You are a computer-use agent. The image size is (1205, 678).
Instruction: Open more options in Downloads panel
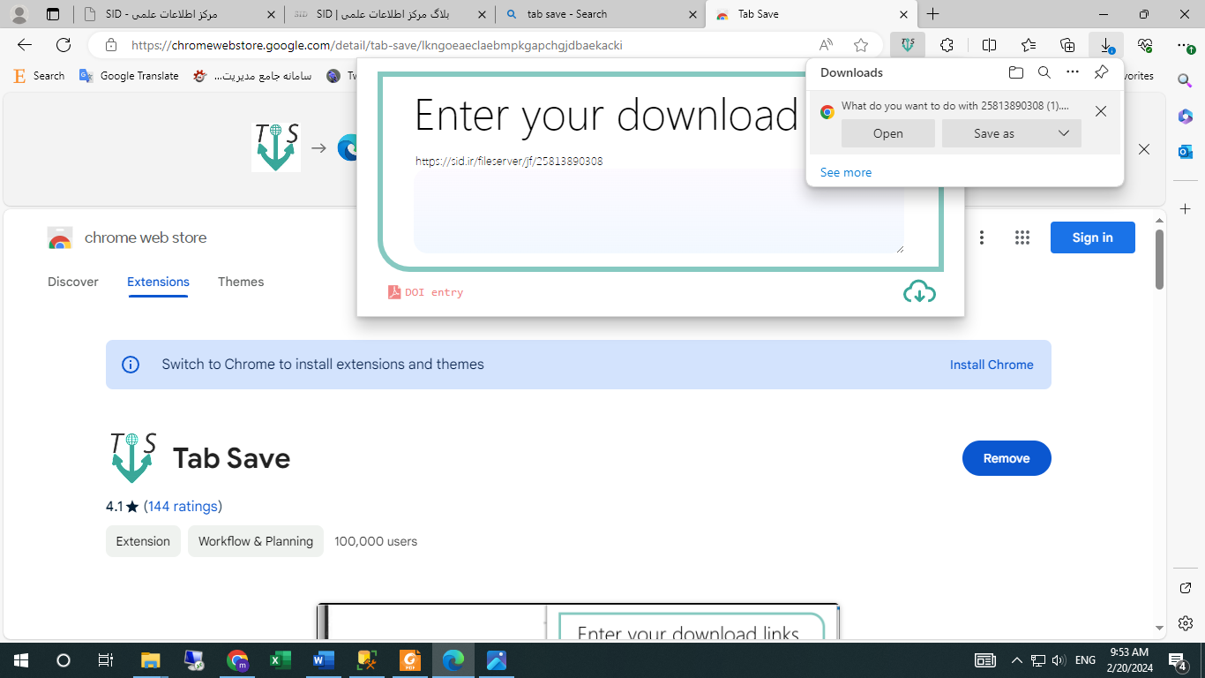1073,72
